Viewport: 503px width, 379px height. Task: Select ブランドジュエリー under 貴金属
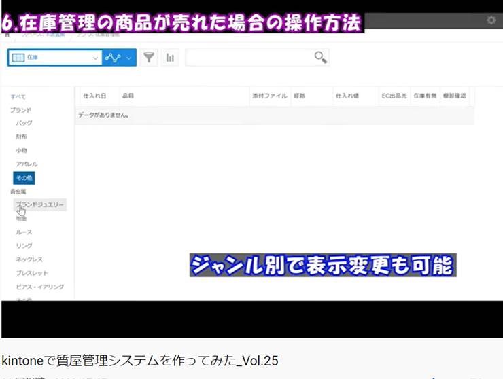(41, 204)
